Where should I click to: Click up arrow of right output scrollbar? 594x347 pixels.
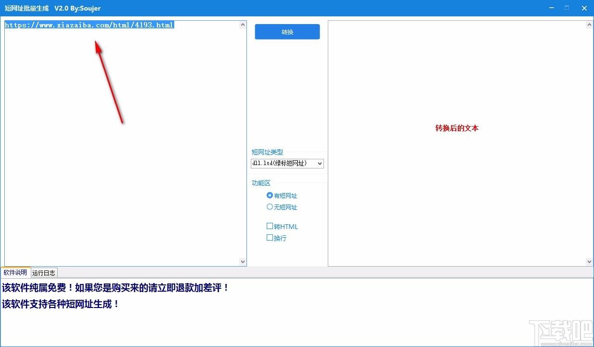pyautogui.click(x=589, y=25)
